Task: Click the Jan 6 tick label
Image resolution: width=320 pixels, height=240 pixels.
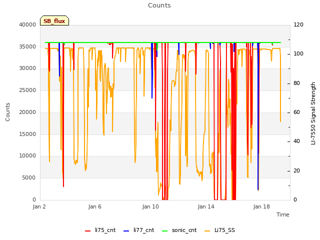Action: point(94,206)
